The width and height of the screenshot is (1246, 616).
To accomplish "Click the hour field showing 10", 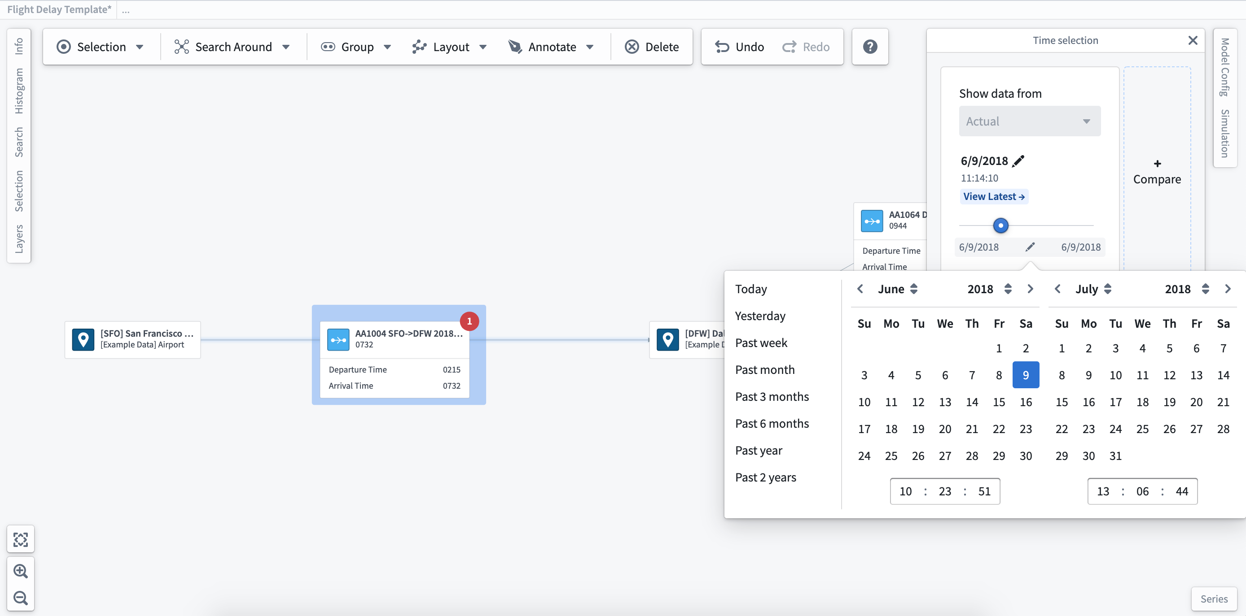I will coord(905,491).
